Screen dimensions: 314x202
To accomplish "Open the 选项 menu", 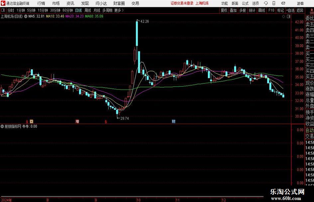I will (256, 3).
